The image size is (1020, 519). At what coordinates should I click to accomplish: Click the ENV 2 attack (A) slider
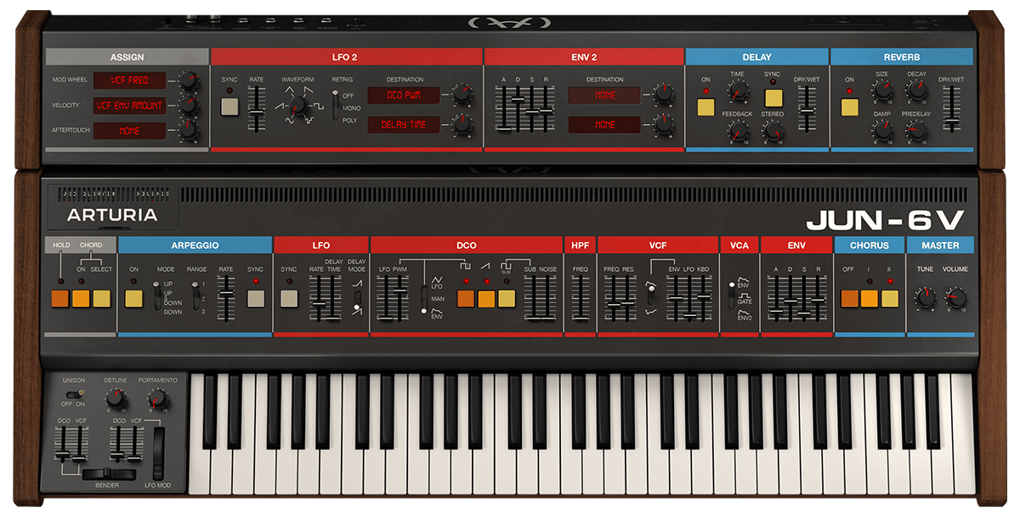504,109
